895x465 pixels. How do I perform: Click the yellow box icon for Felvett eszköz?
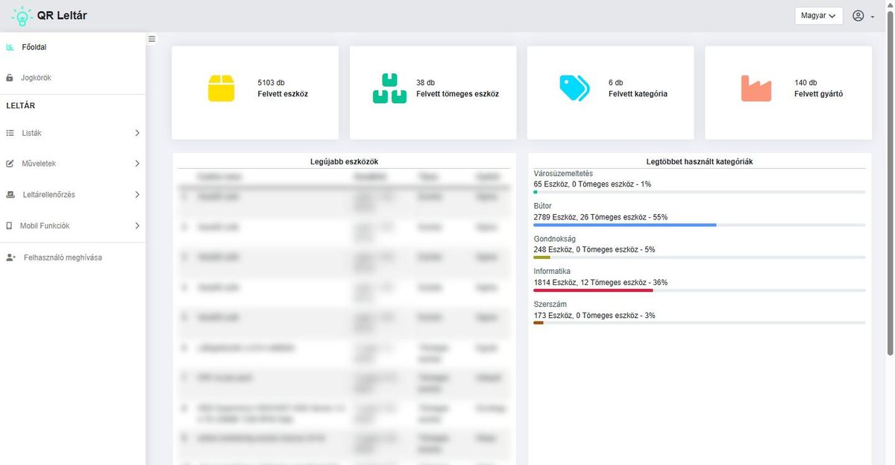pos(222,89)
